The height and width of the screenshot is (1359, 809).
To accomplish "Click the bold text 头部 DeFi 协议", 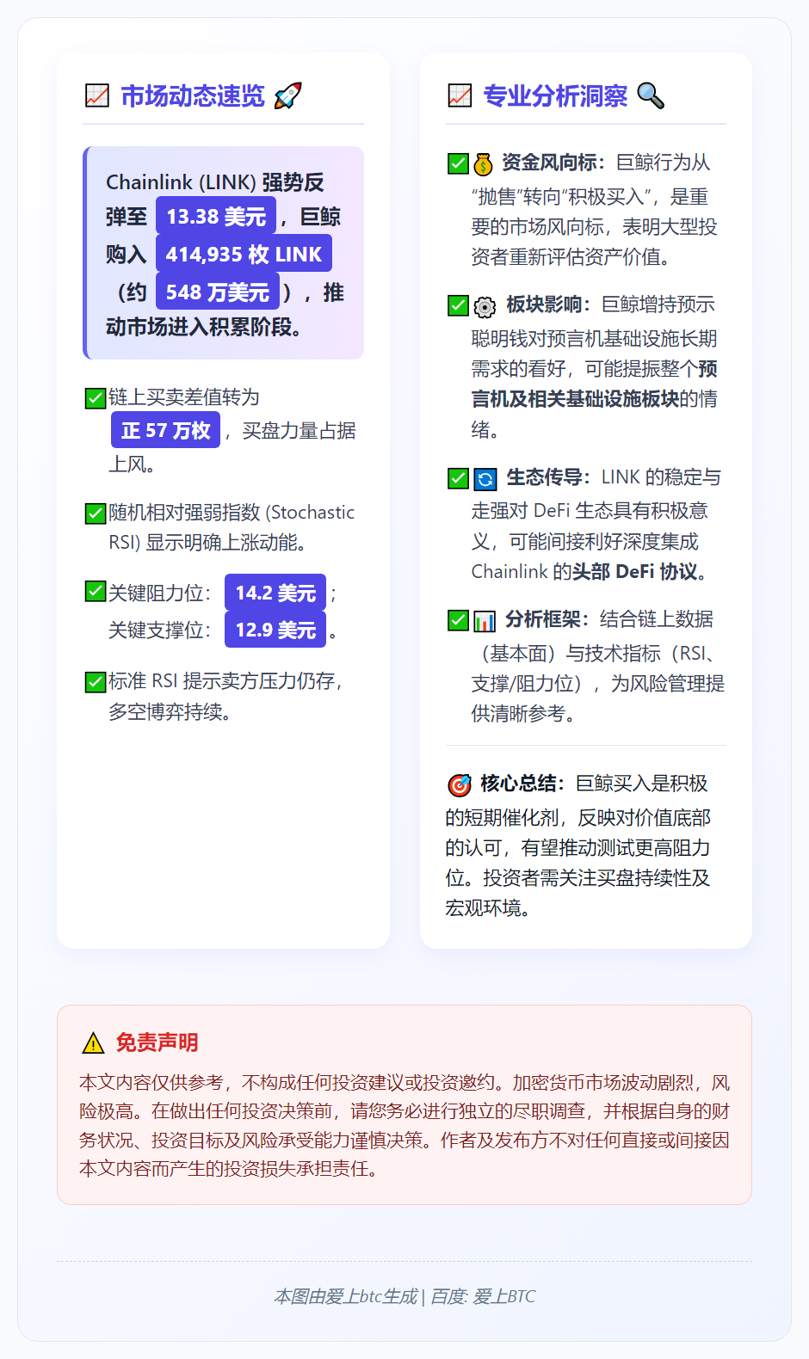I will 635,572.
